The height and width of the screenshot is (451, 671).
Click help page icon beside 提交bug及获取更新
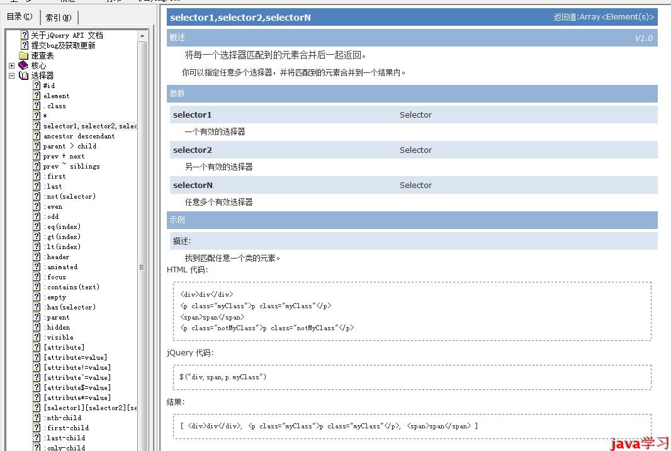pos(25,45)
